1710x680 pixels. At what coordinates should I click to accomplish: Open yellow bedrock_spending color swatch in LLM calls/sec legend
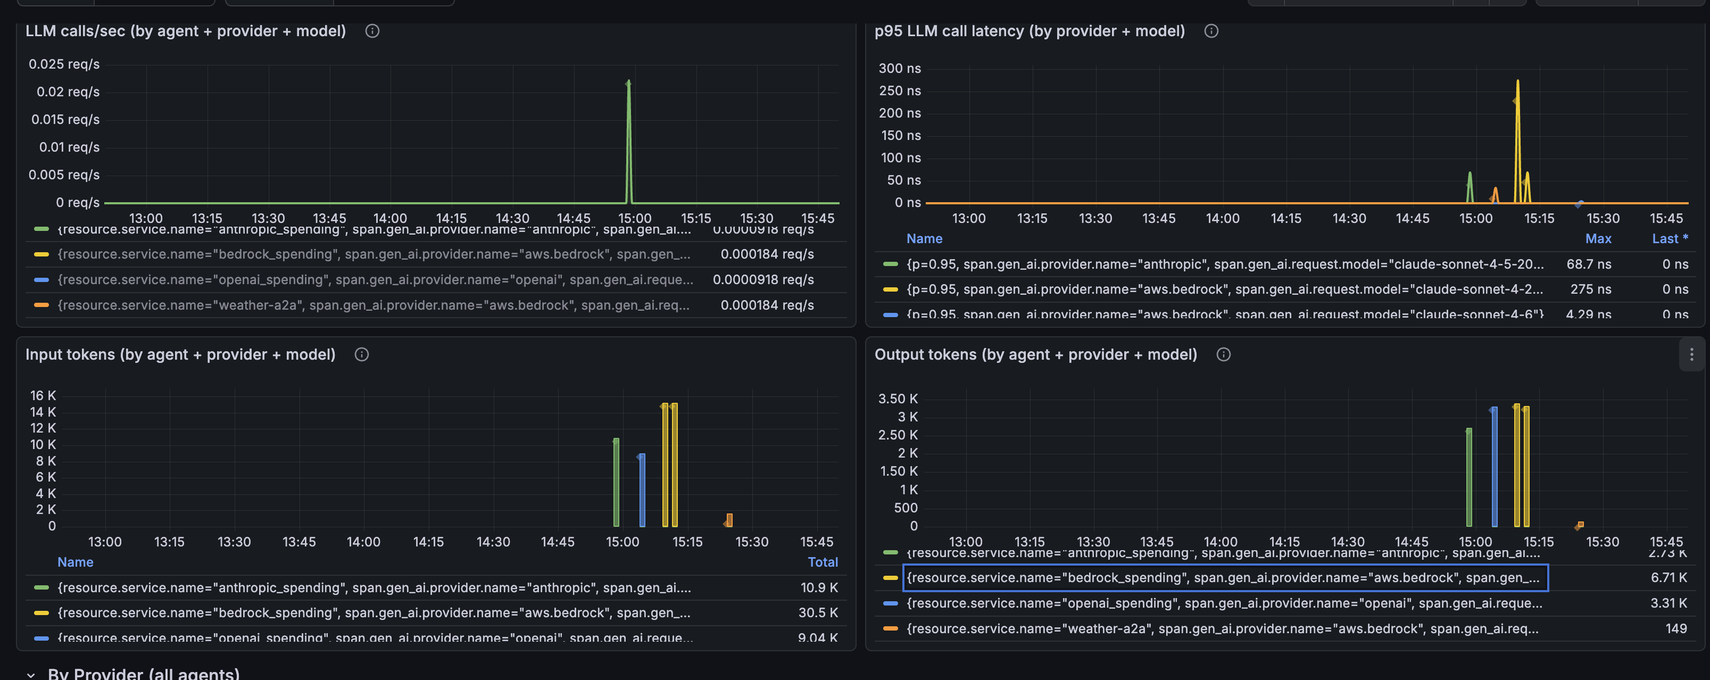click(41, 254)
